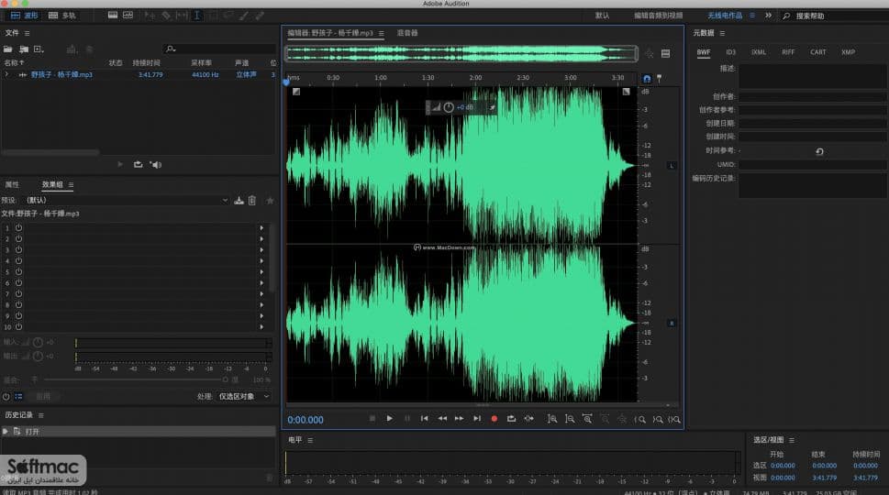The image size is (889, 495).
Task: Toggle auto-play speaker icon in Files panel
Action: click(156, 164)
